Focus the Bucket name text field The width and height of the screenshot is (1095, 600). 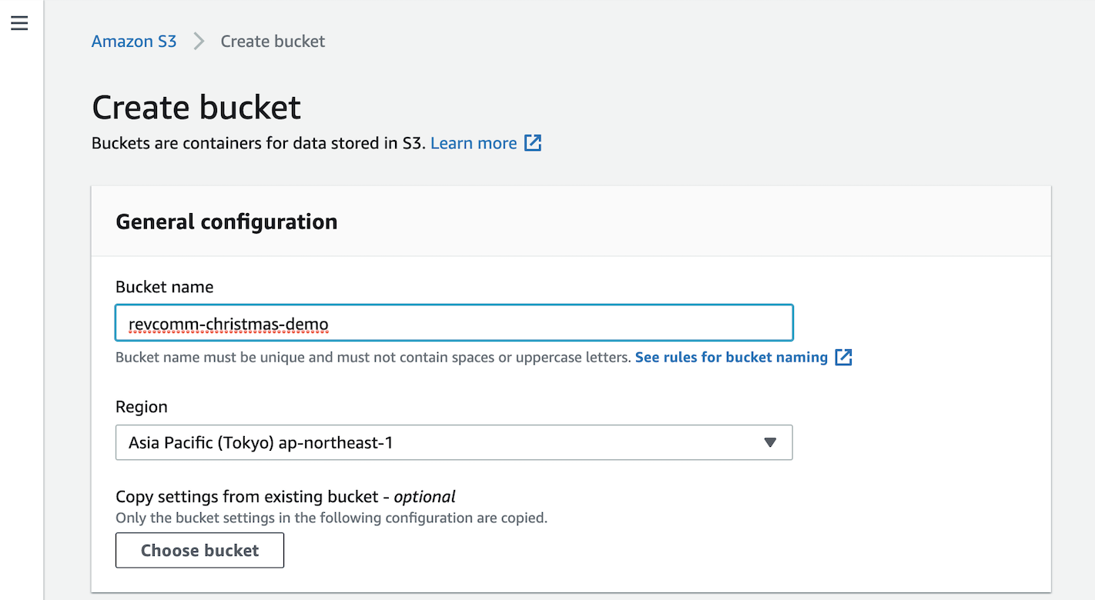pos(454,323)
